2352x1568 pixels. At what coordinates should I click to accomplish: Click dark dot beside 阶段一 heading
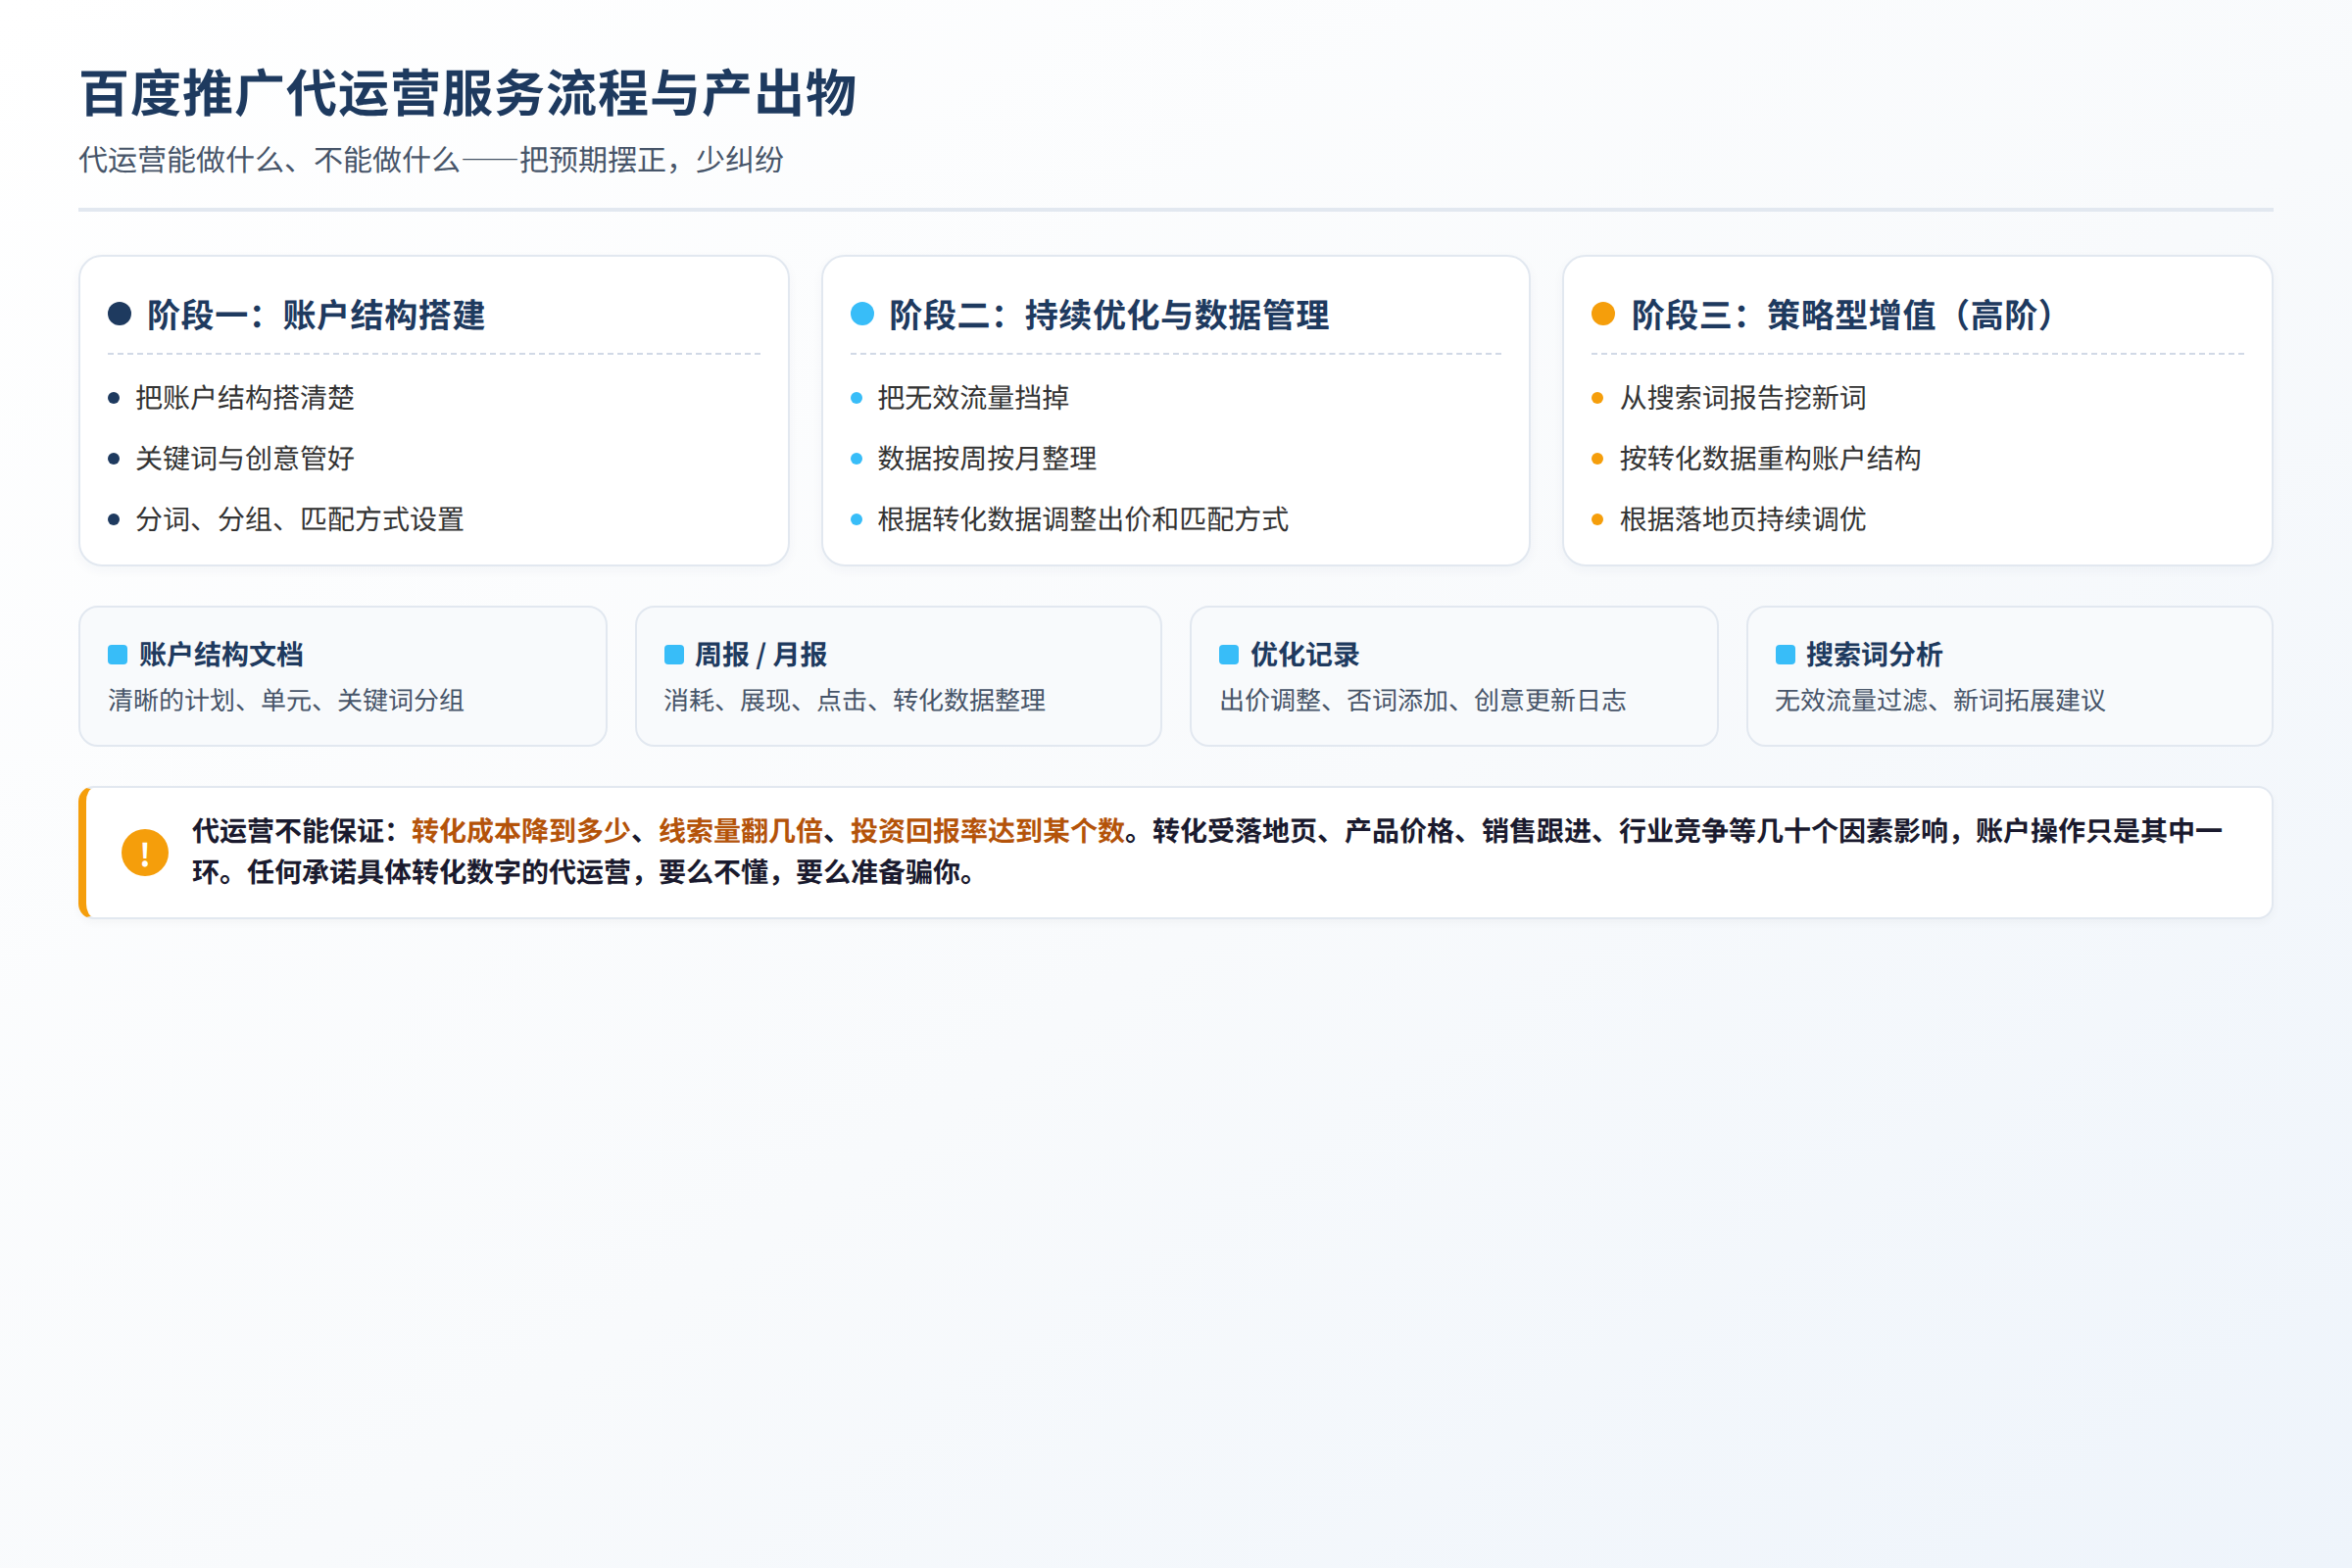tap(120, 314)
